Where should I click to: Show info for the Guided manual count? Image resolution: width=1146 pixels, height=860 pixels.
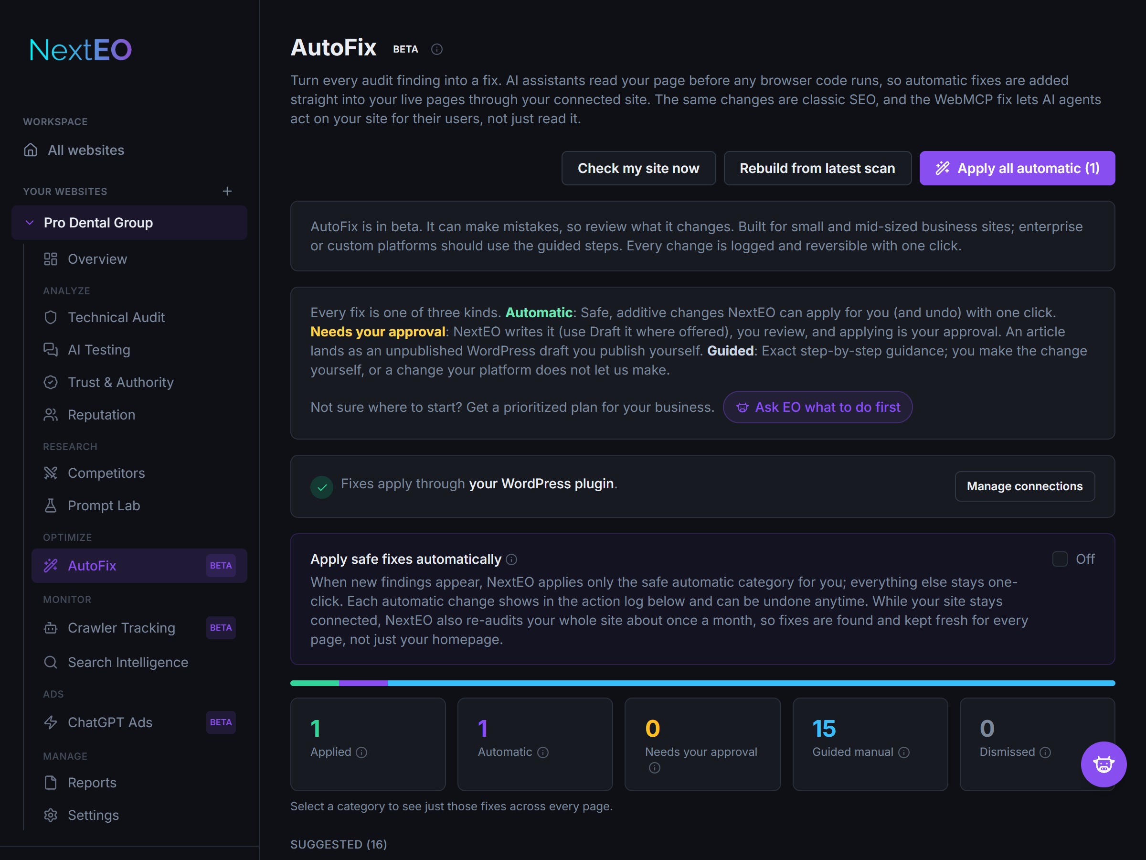904,752
